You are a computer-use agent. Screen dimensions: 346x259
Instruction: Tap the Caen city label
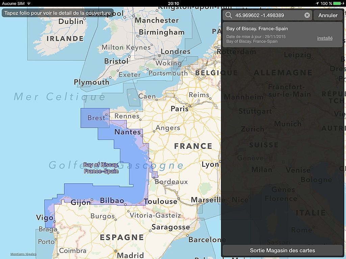tap(147, 96)
